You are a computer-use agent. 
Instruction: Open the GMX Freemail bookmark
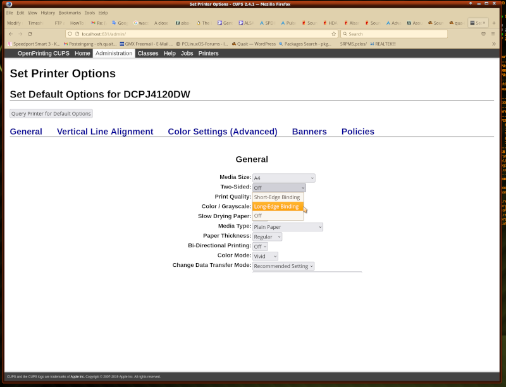145,44
